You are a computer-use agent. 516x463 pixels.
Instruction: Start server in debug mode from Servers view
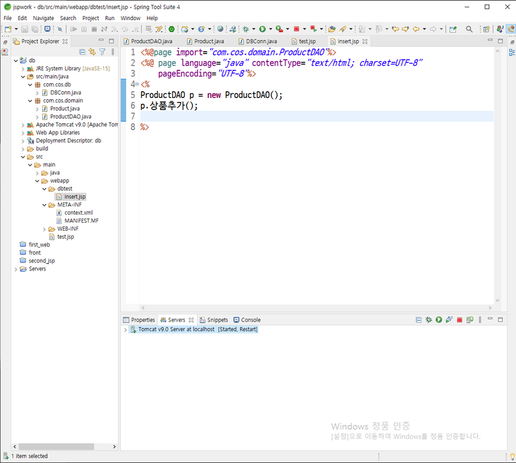tap(429, 319)
